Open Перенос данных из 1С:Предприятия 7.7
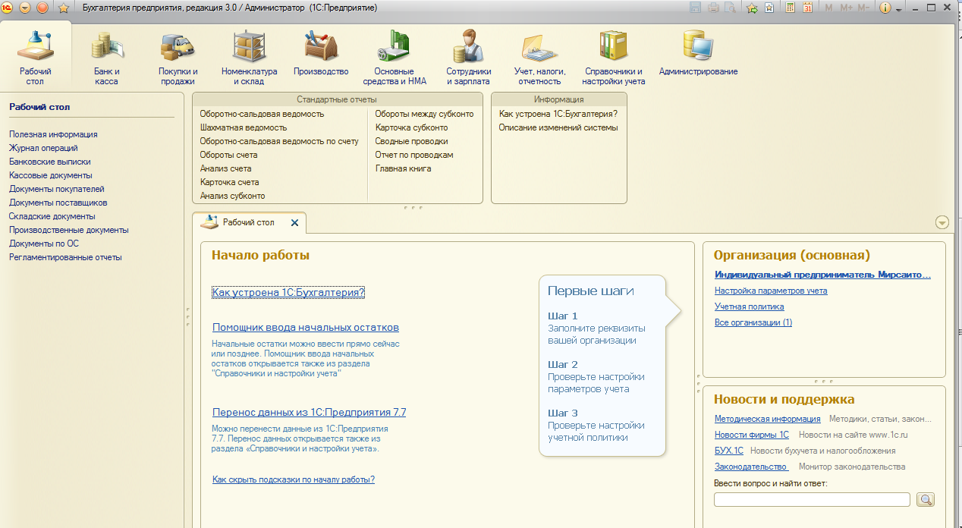This screenshot has height=528, width=962. 310,412
